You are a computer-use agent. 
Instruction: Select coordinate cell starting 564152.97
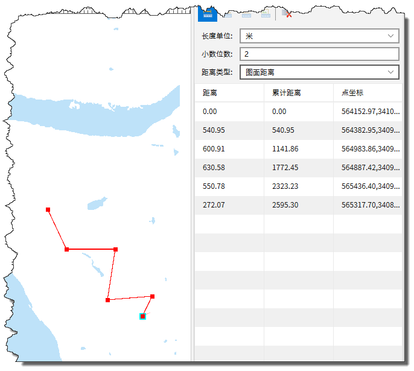(368, 112)
